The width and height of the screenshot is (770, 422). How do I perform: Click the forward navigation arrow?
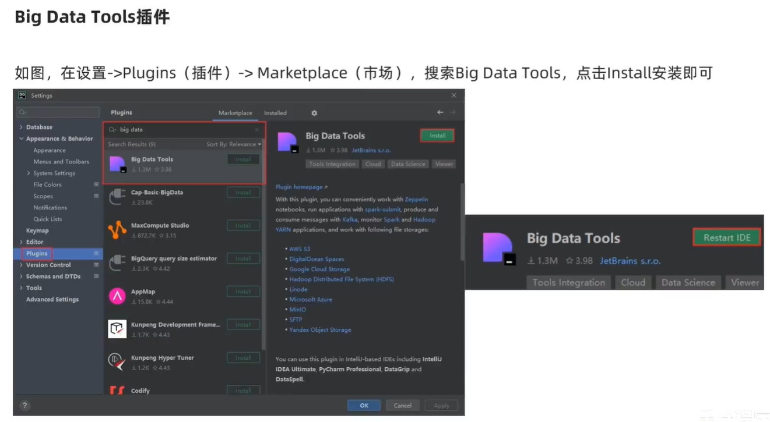point(453,112)
